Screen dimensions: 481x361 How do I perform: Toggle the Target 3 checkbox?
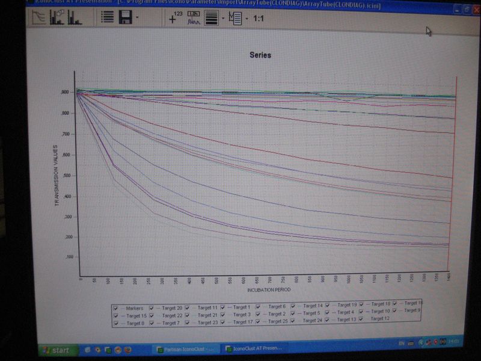(x=222, y=315)
